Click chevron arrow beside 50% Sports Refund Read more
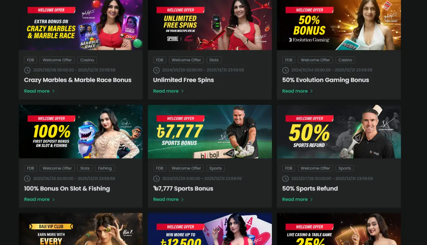Viewport: 427px width, 245px height. point(312,199)
